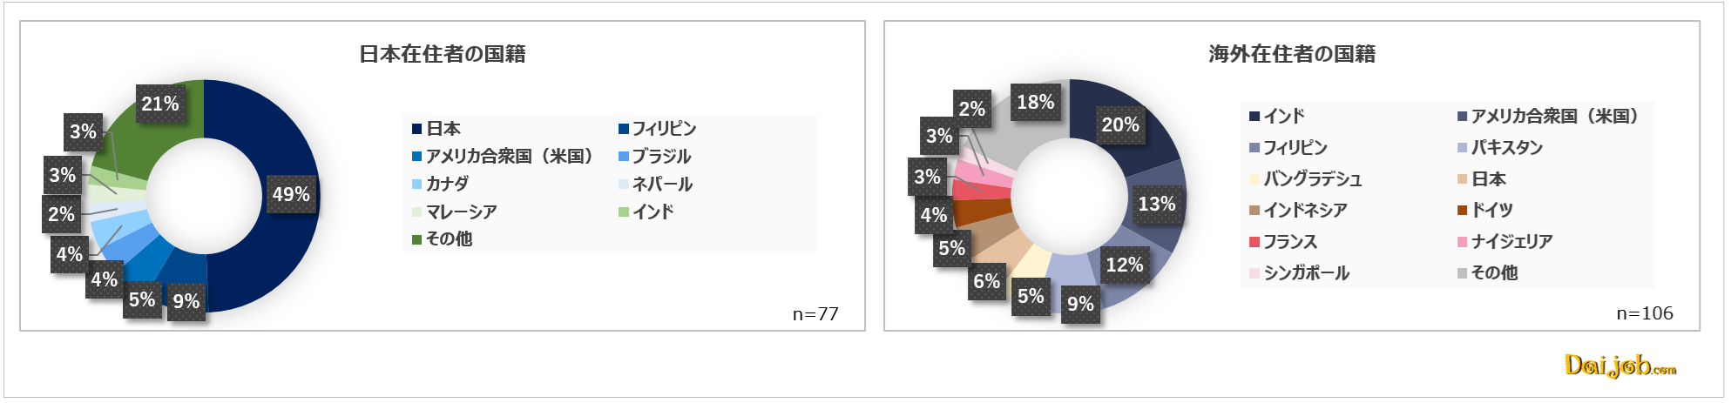Select バングラデシュ legend entry
The image size is (1731, 403).
[1306, 179]
